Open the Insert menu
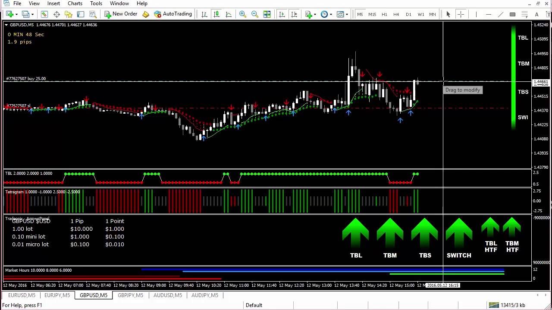This screenshot has height=310, width=552. click(x=53, y=3)
